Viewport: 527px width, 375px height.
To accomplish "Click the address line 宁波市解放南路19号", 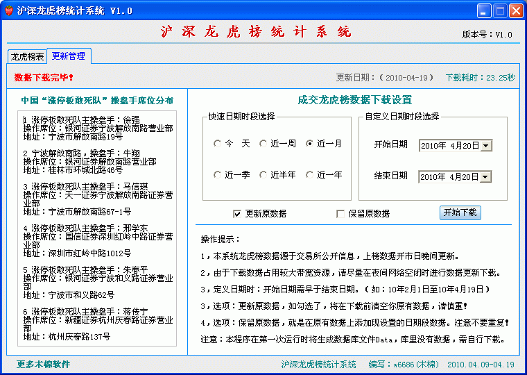I will pyautogui.click(x=73, y=137).
